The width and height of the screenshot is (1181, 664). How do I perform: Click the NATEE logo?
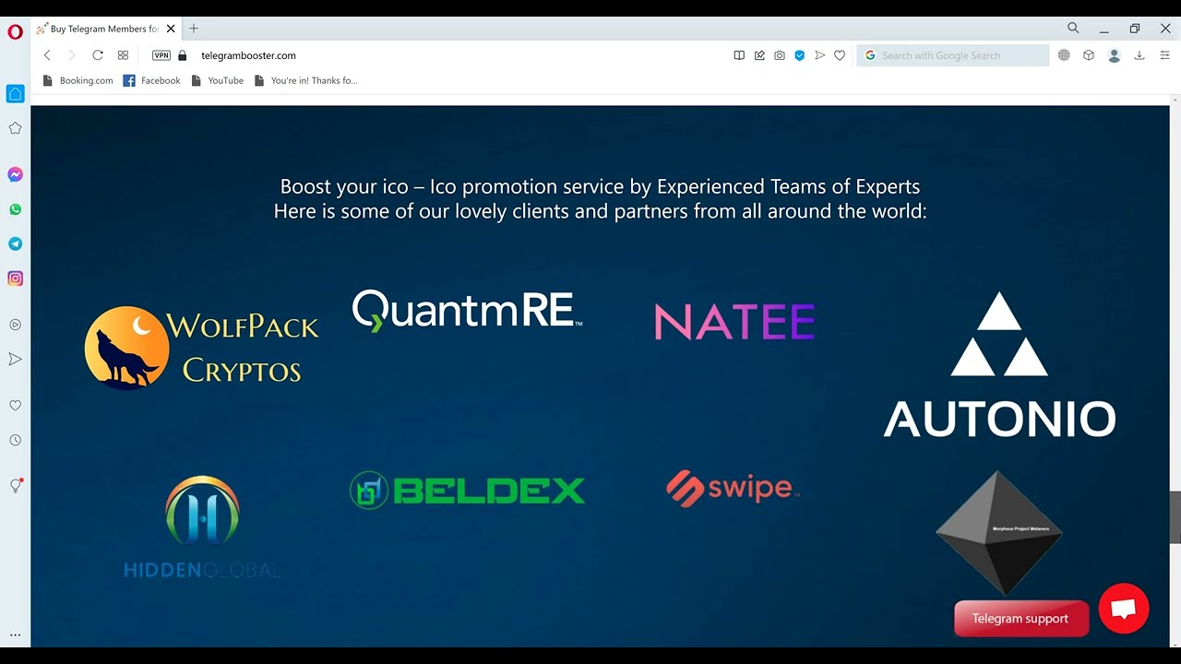pos(734,322)
